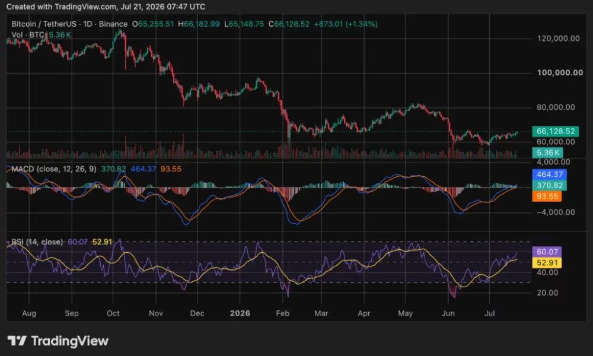593x356 pixels.
Task: Click the Created with TradingView.com caption
Action: [x=106, y=7]
